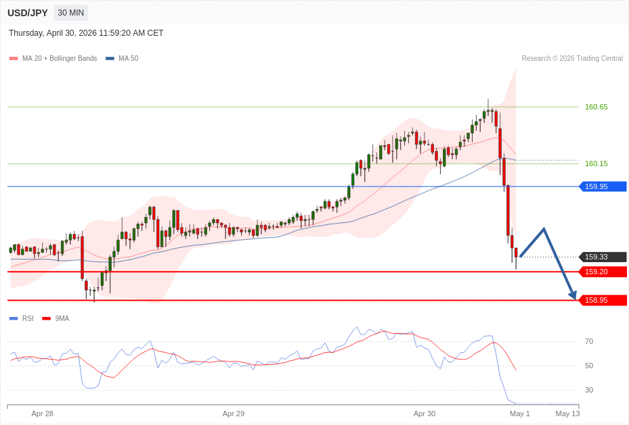Select the USD/JPY symbol title
This screenshot has height=425, width=629.
pos(28,13)
